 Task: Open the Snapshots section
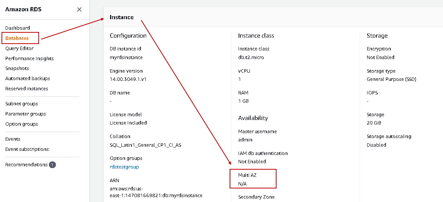[x=17, y=68]
